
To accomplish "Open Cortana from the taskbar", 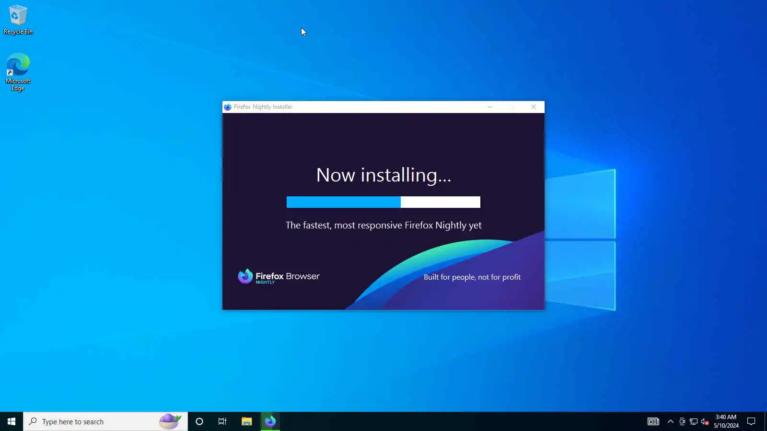I will [199, 421].
